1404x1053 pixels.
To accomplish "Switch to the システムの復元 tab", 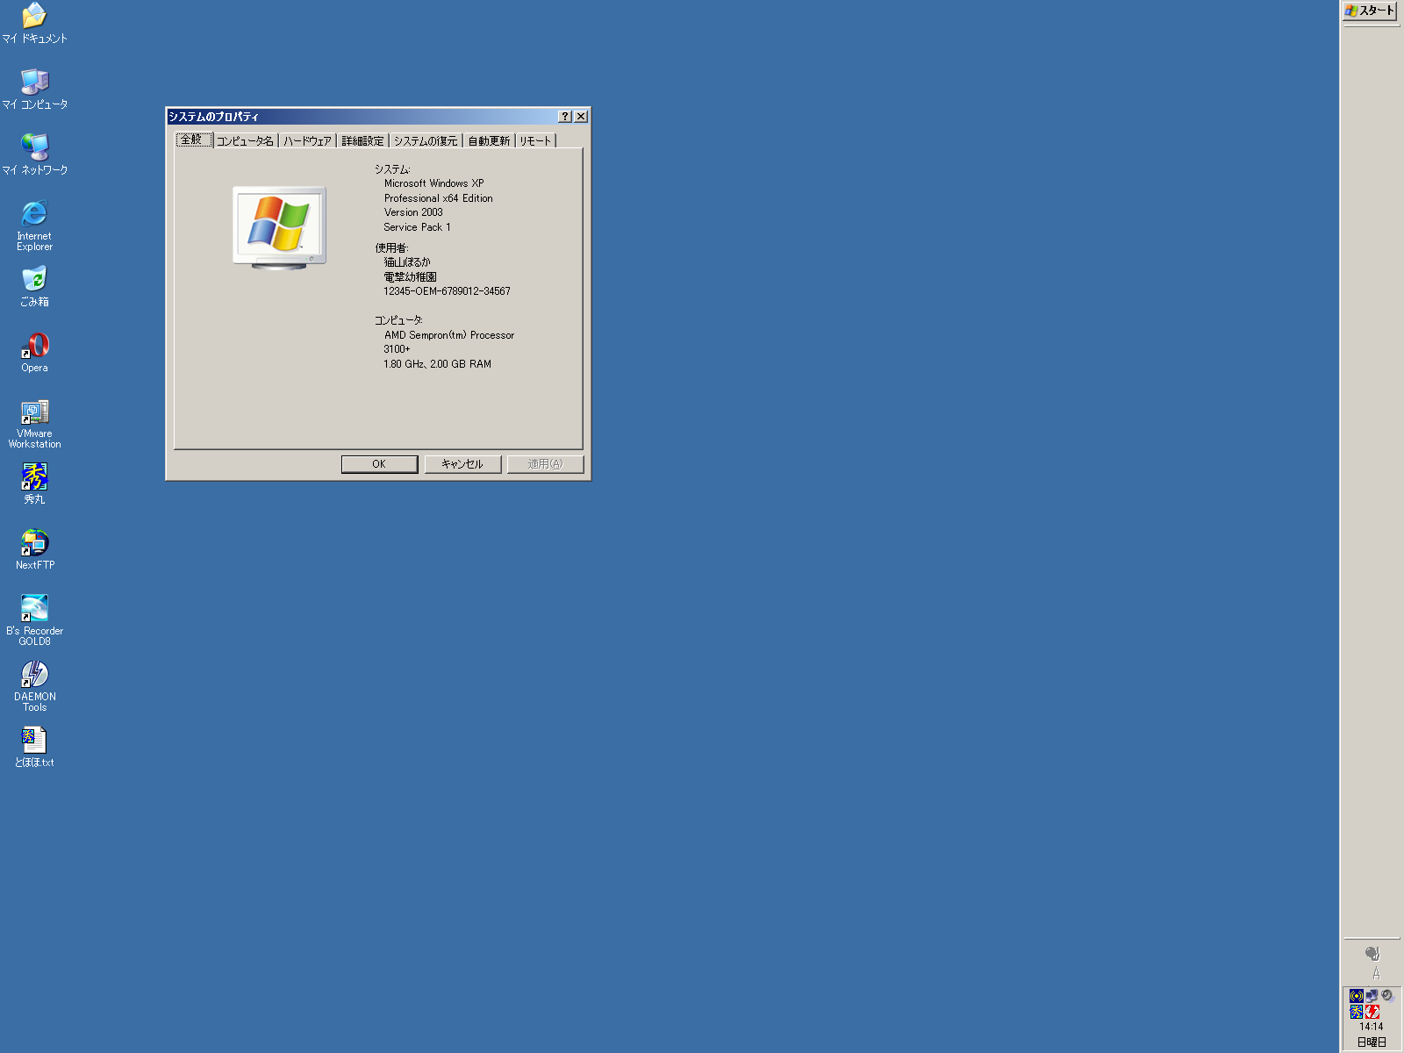I will point(425,141).
